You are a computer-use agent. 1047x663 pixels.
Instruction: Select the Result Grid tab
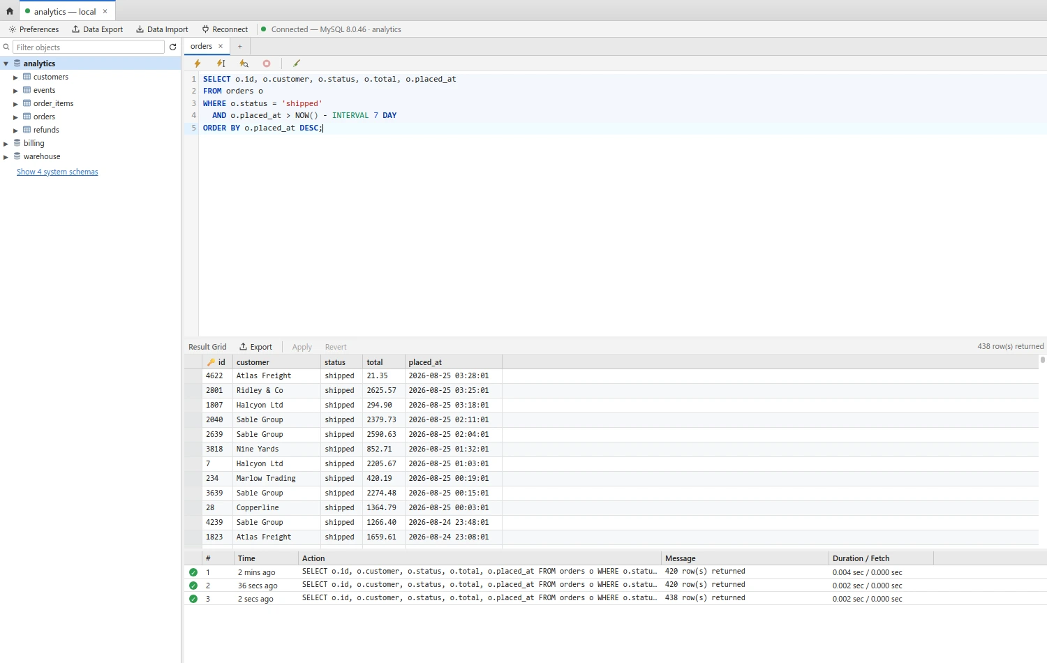[207, 347]
